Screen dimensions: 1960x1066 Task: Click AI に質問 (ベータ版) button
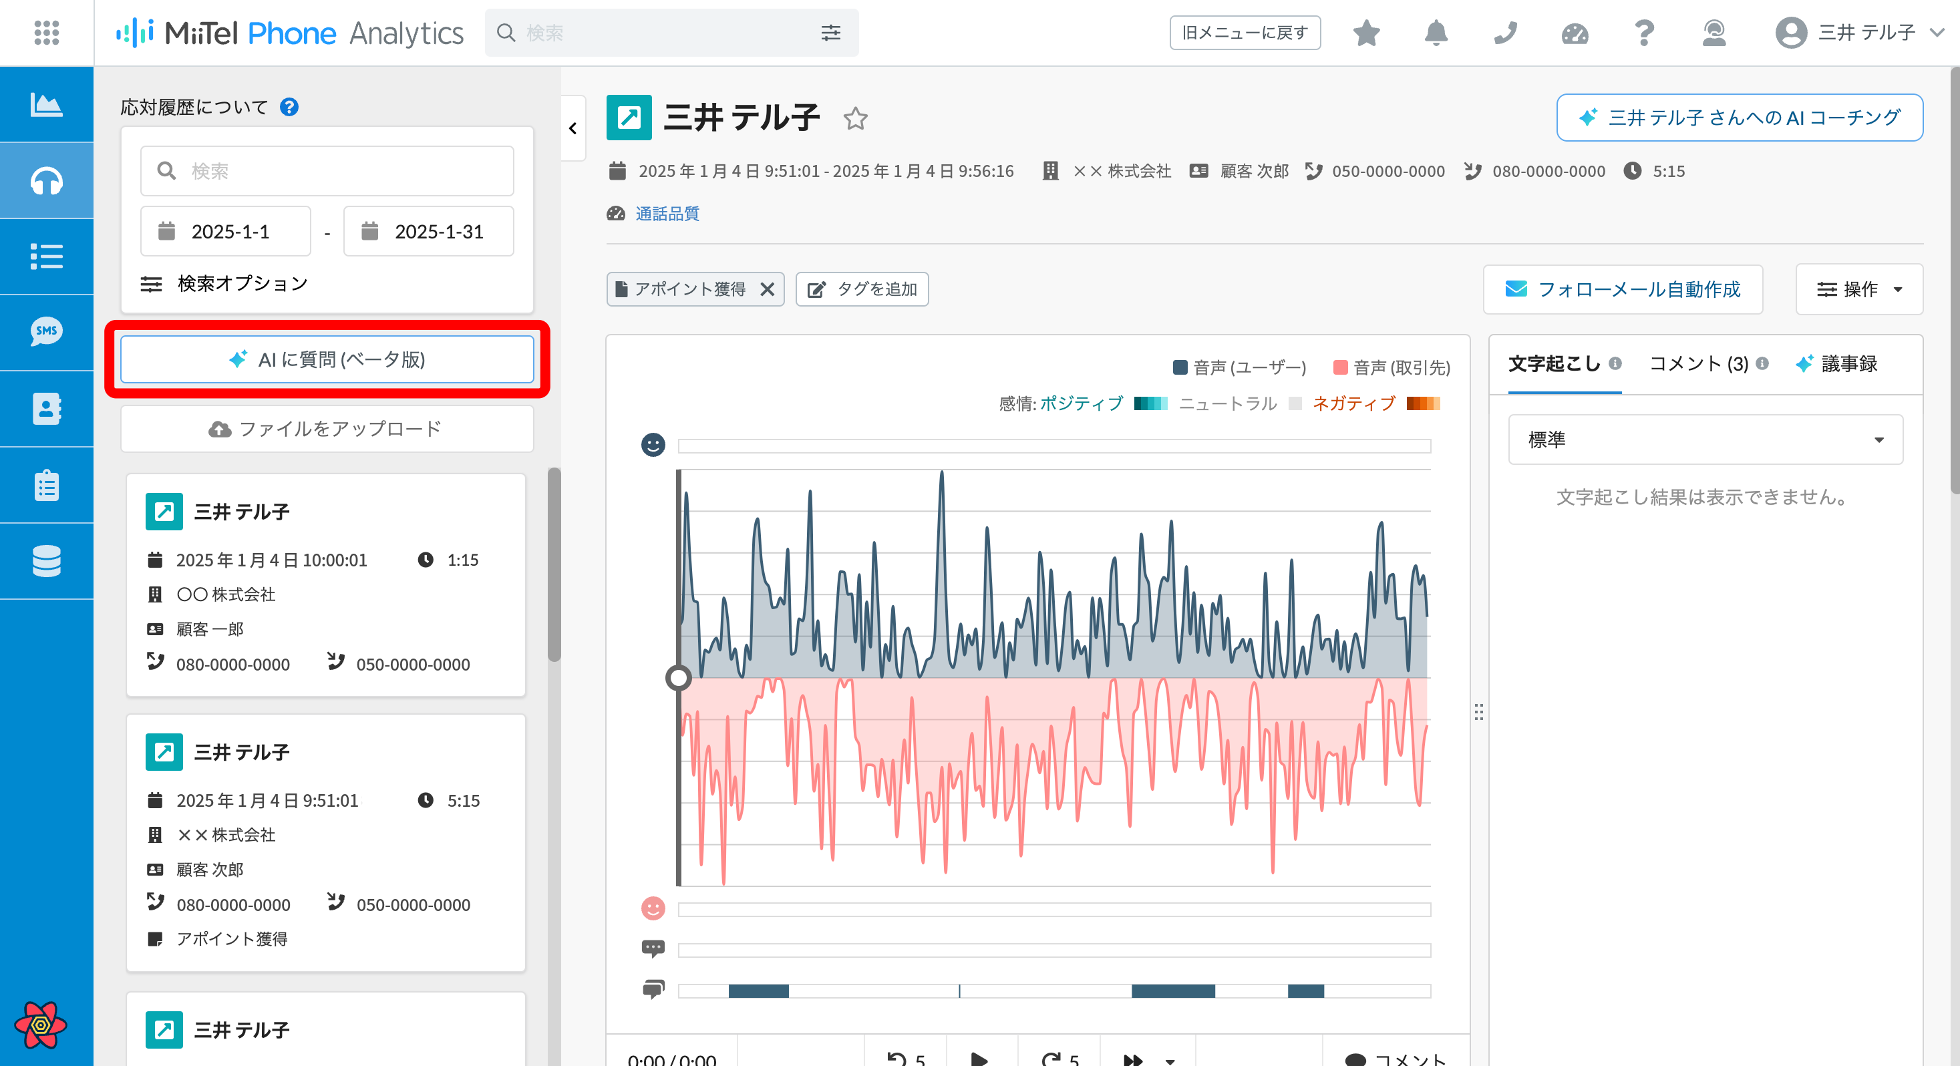pyautogui.click(x=327, y=359)
